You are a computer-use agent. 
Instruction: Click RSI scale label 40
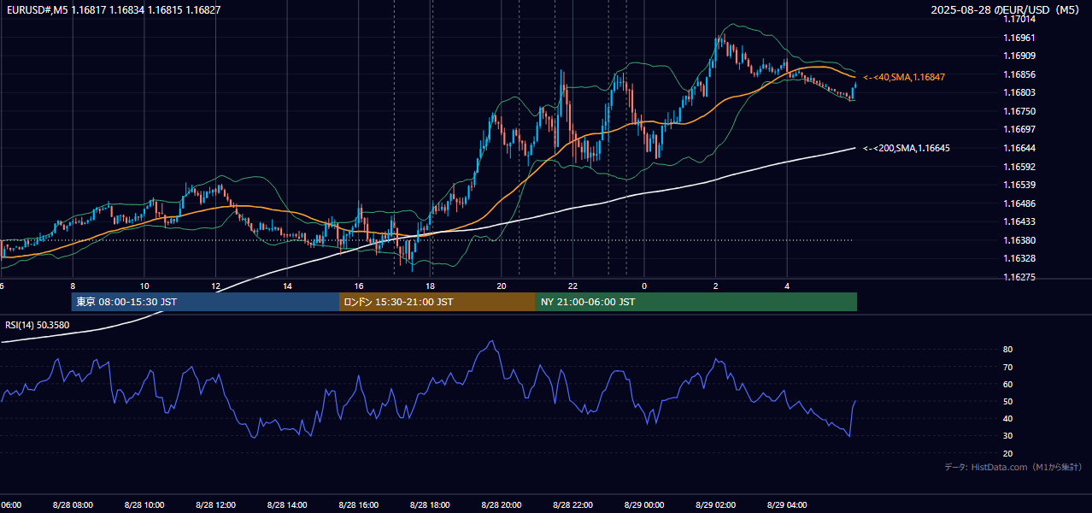(x=1008, y=418)
